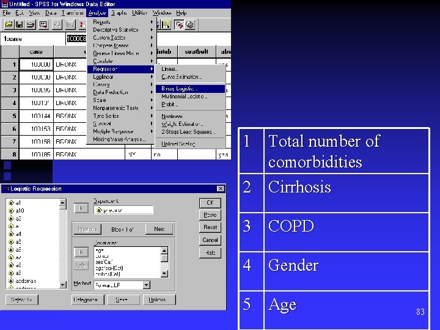Click the seatbelt column header
440x330 pixels.
196,51
